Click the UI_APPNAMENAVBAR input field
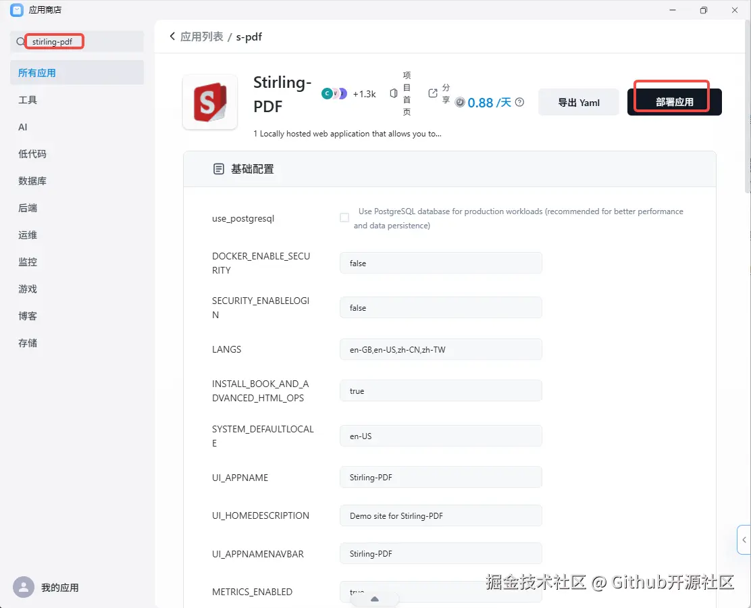 (x=440, y=553)
